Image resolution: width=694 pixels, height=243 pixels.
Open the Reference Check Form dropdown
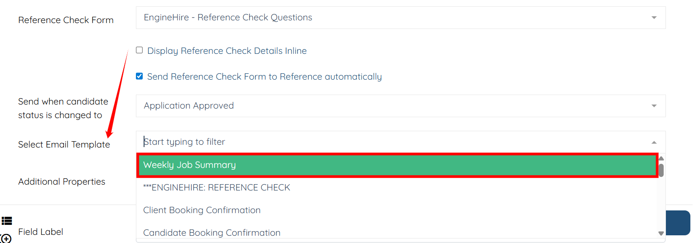click(400, 18)
